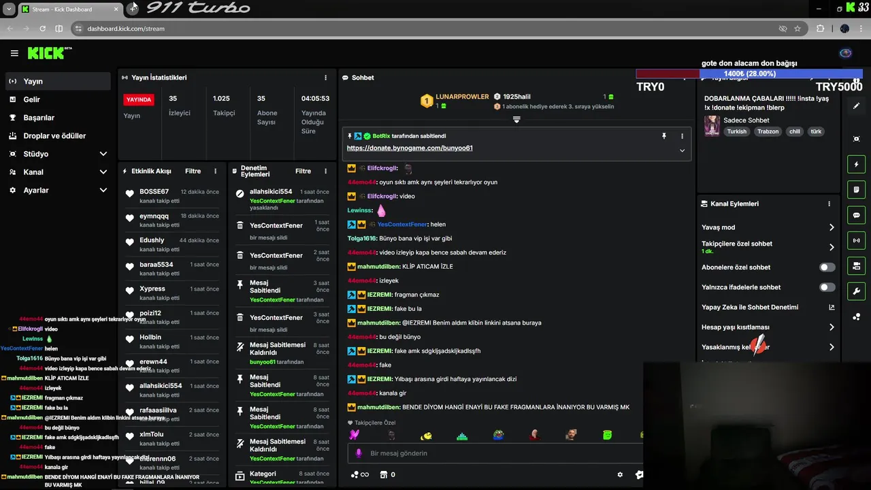Viewport: 871px width, 490px height.
Task: Click the YAYINDA live status badge
Action: 139,99
